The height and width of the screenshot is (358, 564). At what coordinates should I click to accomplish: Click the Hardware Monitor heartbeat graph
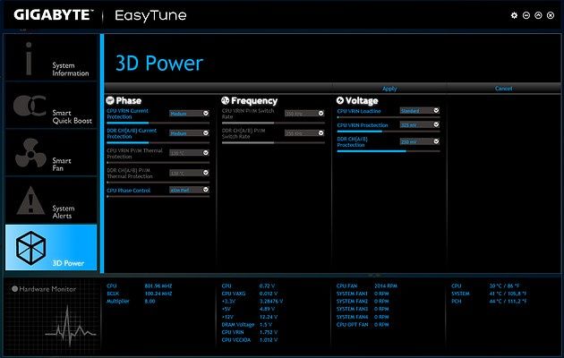tap(70, 328)
